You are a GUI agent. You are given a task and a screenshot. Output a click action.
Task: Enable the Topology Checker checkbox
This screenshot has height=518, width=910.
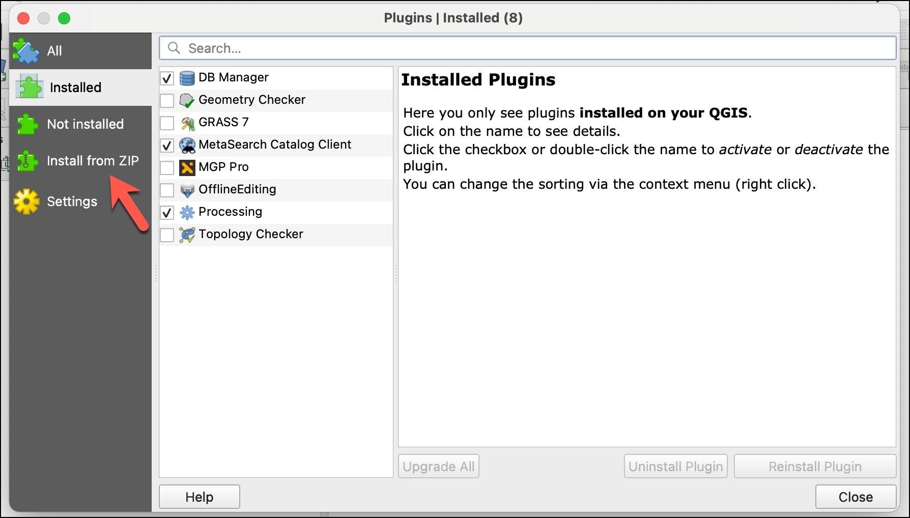click(167, 235)
